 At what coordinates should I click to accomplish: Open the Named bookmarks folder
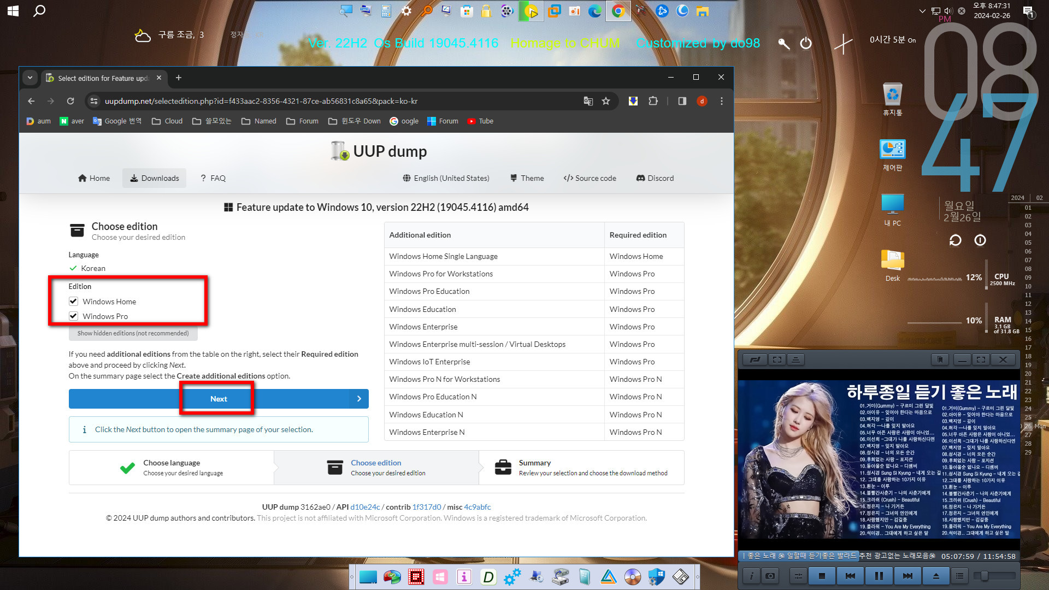pos(259,121)
